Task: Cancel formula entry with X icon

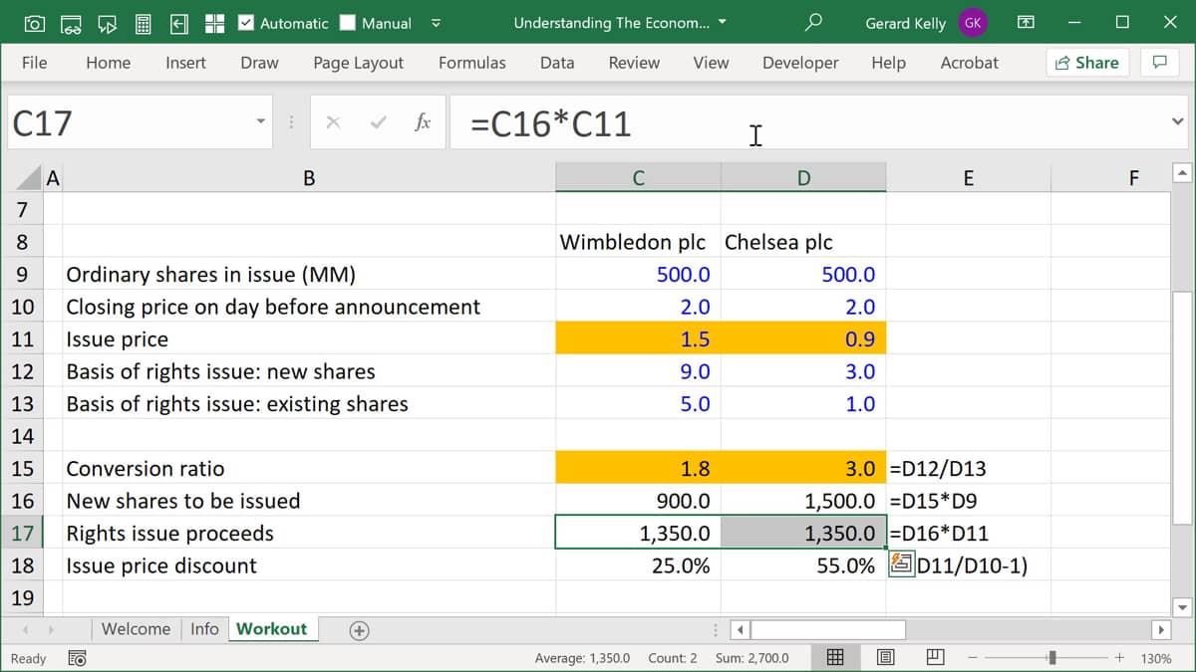Action: coord(333,122)
